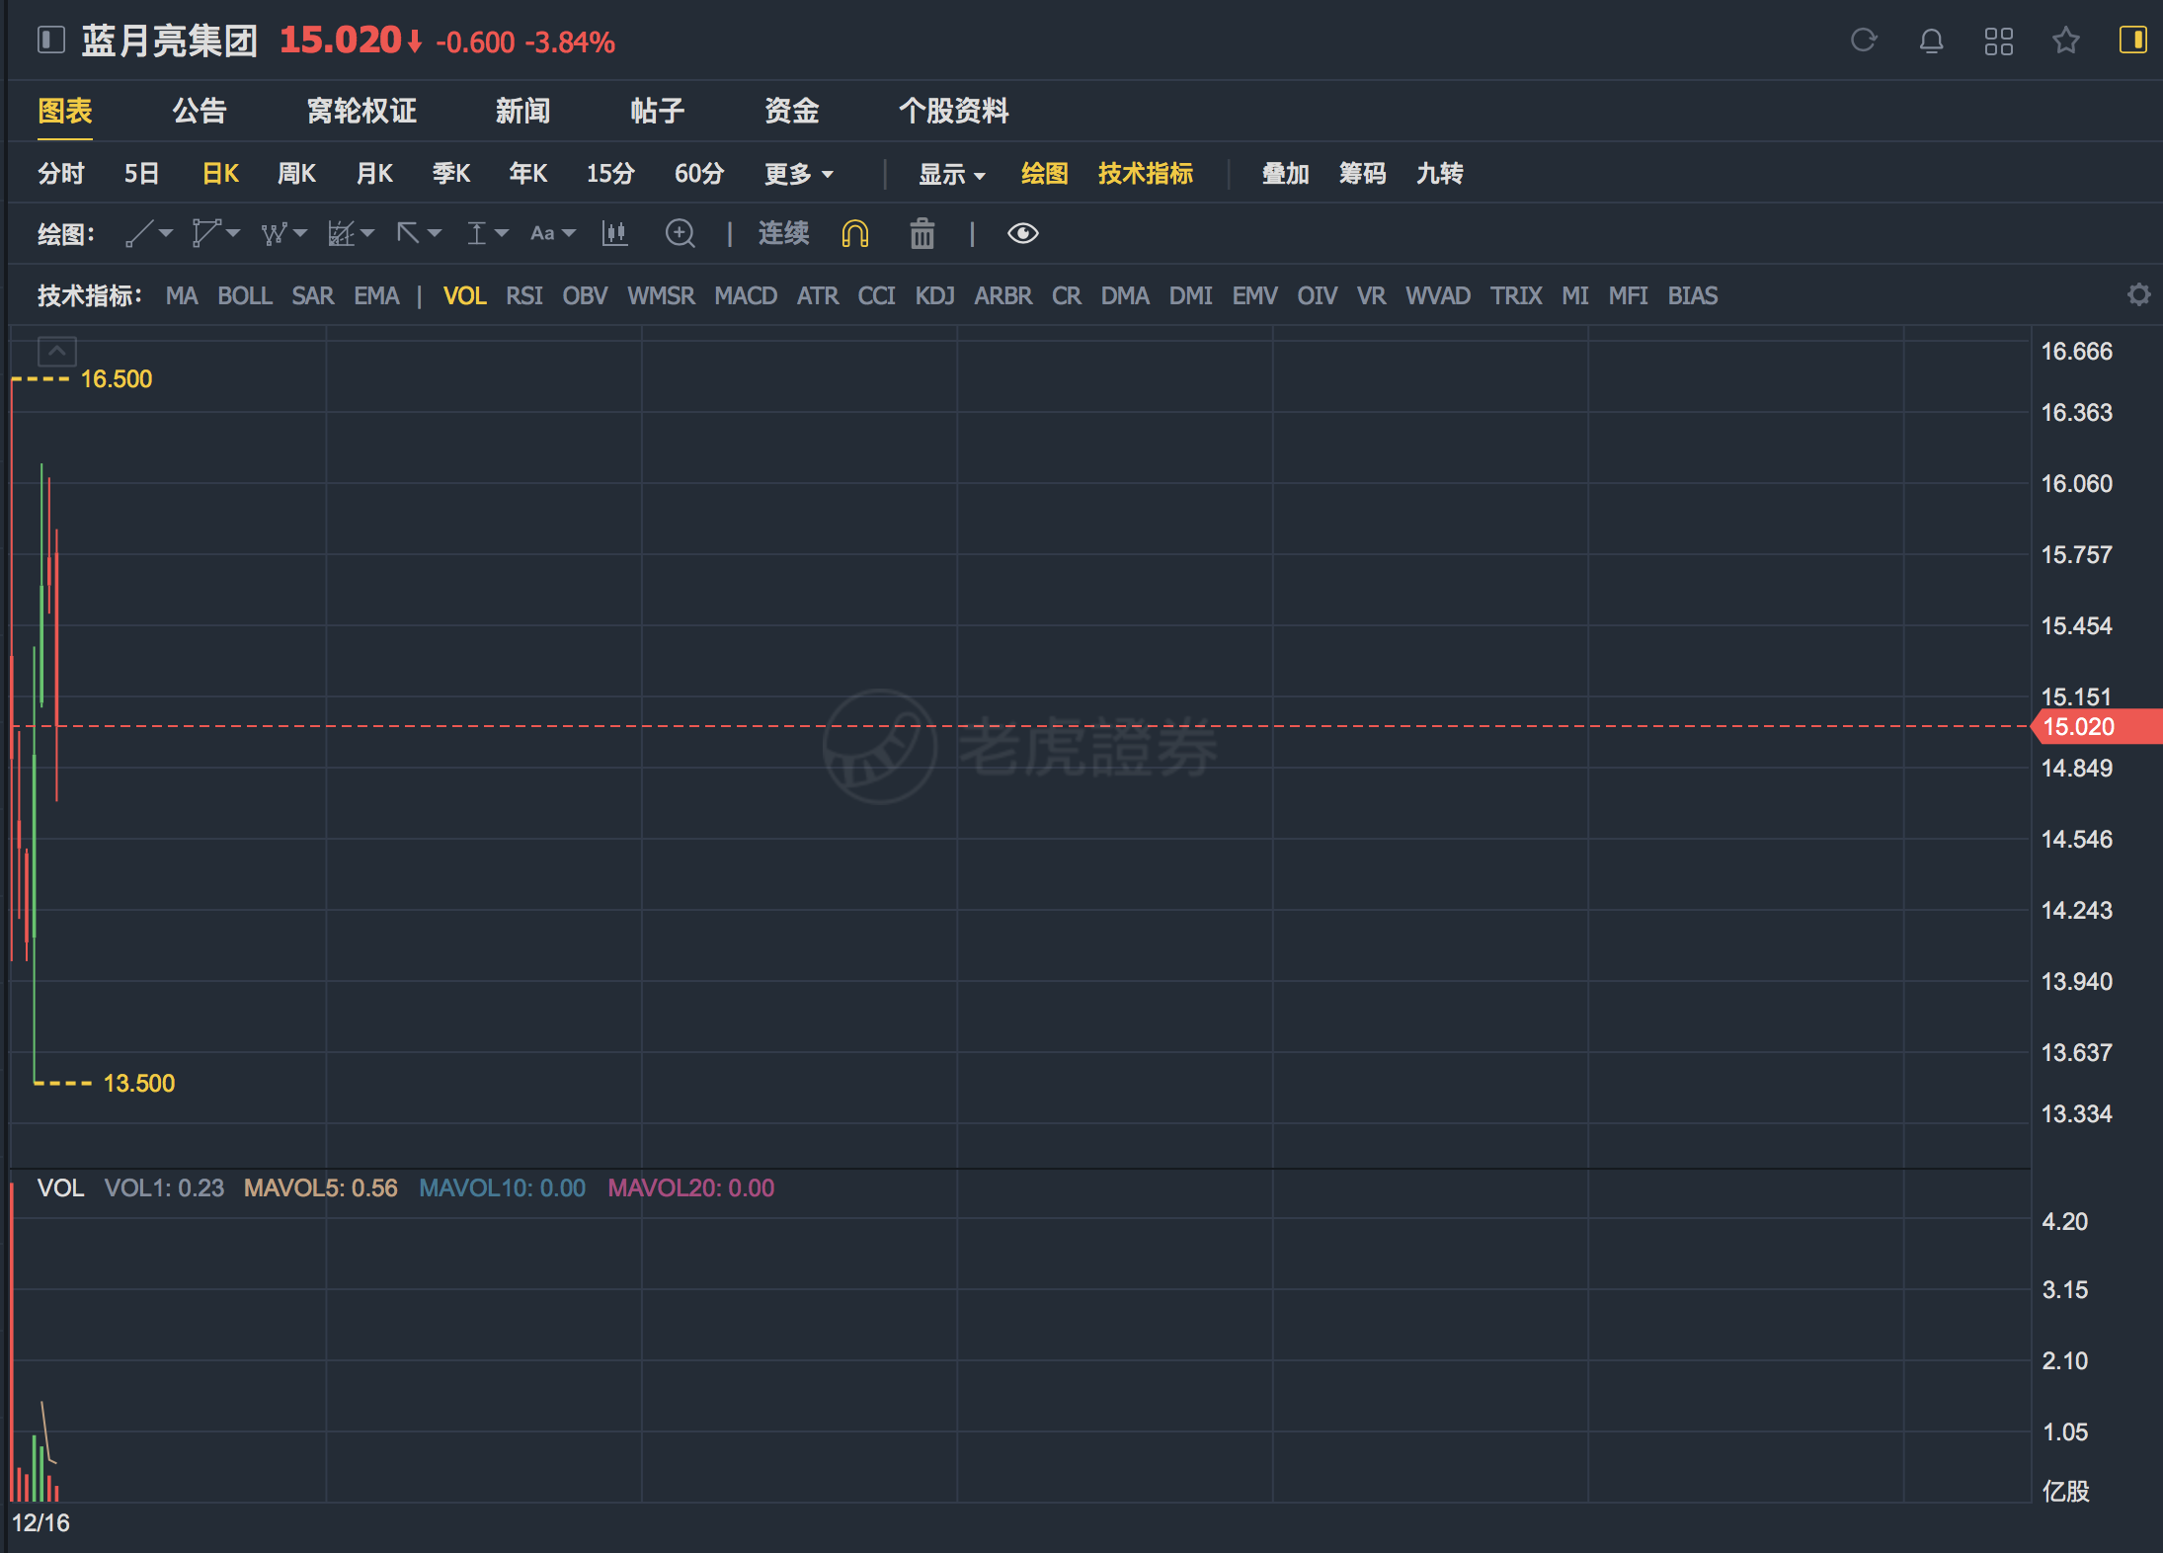Screen dimensions: 2163x1553
Task: Enable the BOLL indicator
Action: 245,295
